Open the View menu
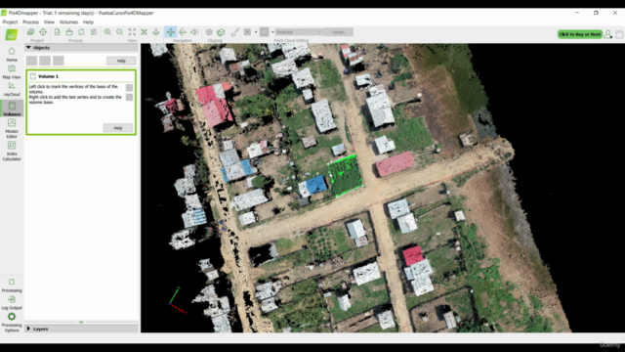The height and width of the screenshot is (352, 625). point(49,22)
